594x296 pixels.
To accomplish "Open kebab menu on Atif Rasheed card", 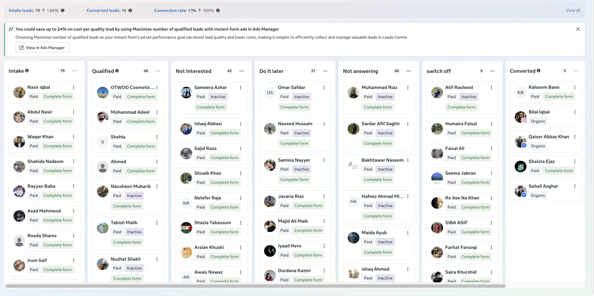I will tap(491, 88).
